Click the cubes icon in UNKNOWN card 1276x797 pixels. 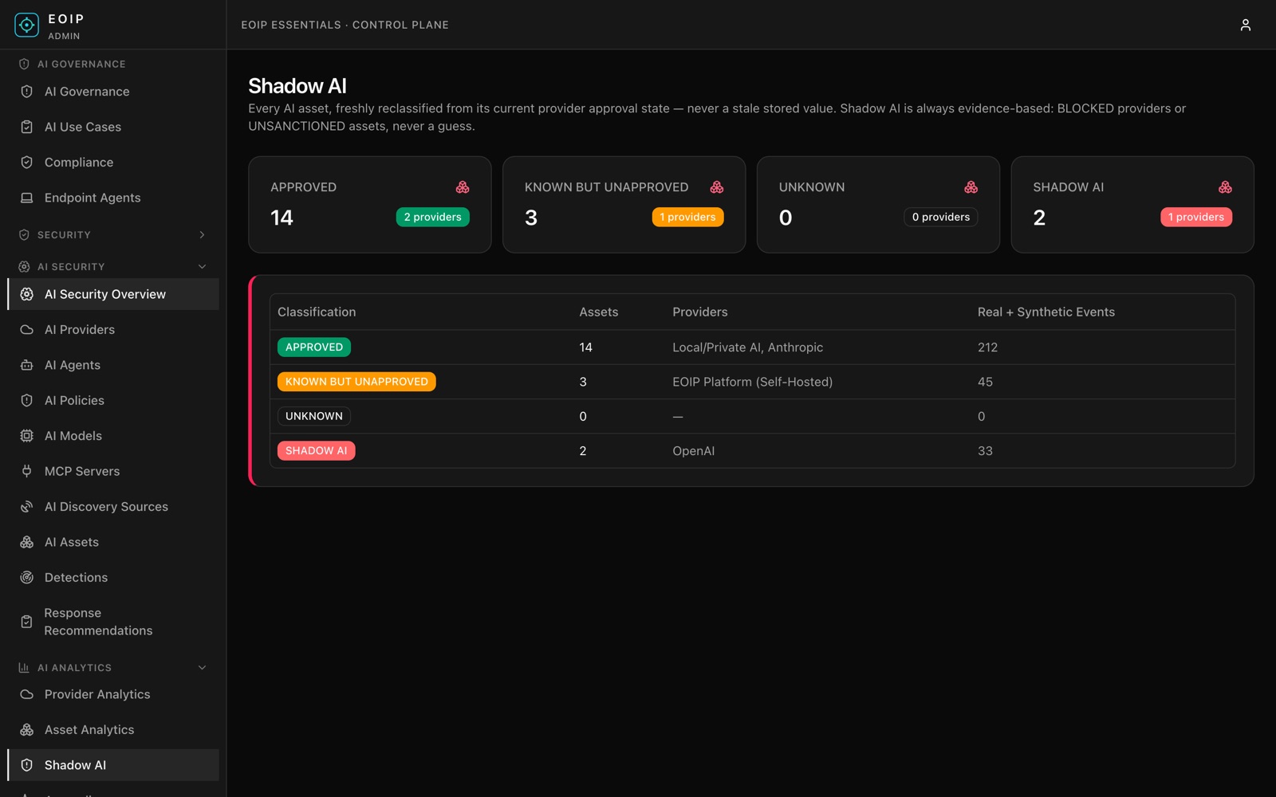tap(971, 187)
